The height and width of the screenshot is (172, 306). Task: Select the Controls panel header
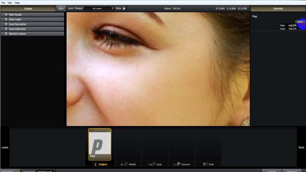pos(278,9)
